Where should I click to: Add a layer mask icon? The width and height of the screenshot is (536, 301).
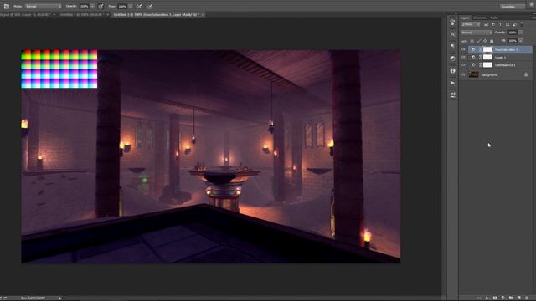pos(495,298)
